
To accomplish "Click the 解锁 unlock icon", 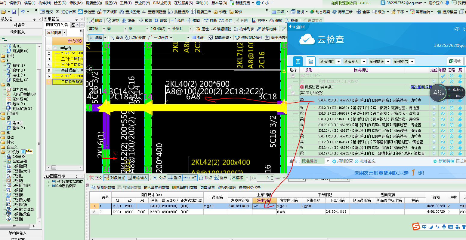I will (x=236, y=12).
